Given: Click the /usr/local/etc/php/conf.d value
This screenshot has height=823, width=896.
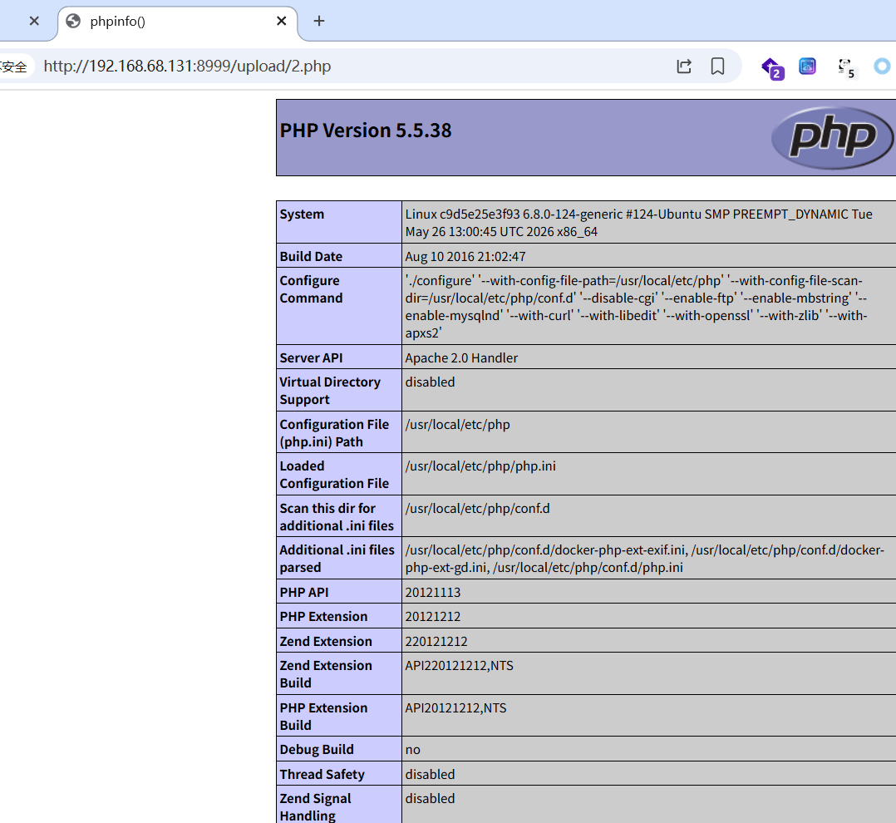Looking at the screenshot, I should pyautogui.click(x=477, y=509).
